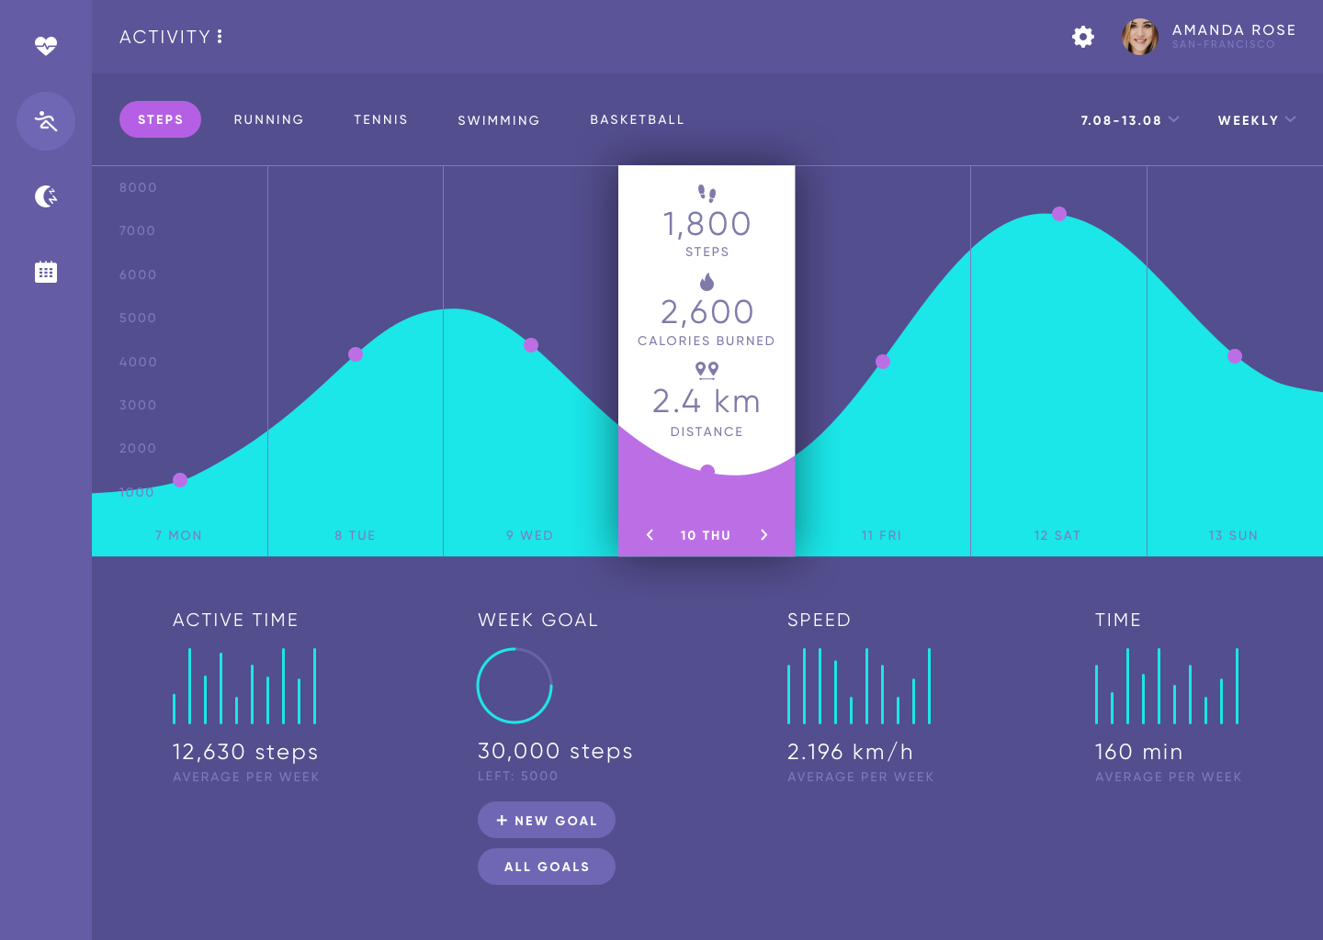Select the STEPS tab

(160, 119)
